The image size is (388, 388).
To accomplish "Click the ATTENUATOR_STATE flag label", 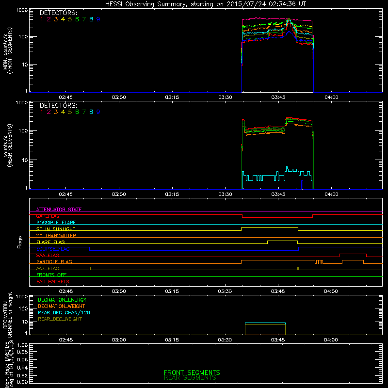I will pos(59,210).
